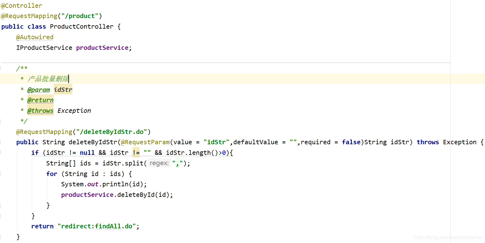Click productService in the for loop body

(87, 195)
